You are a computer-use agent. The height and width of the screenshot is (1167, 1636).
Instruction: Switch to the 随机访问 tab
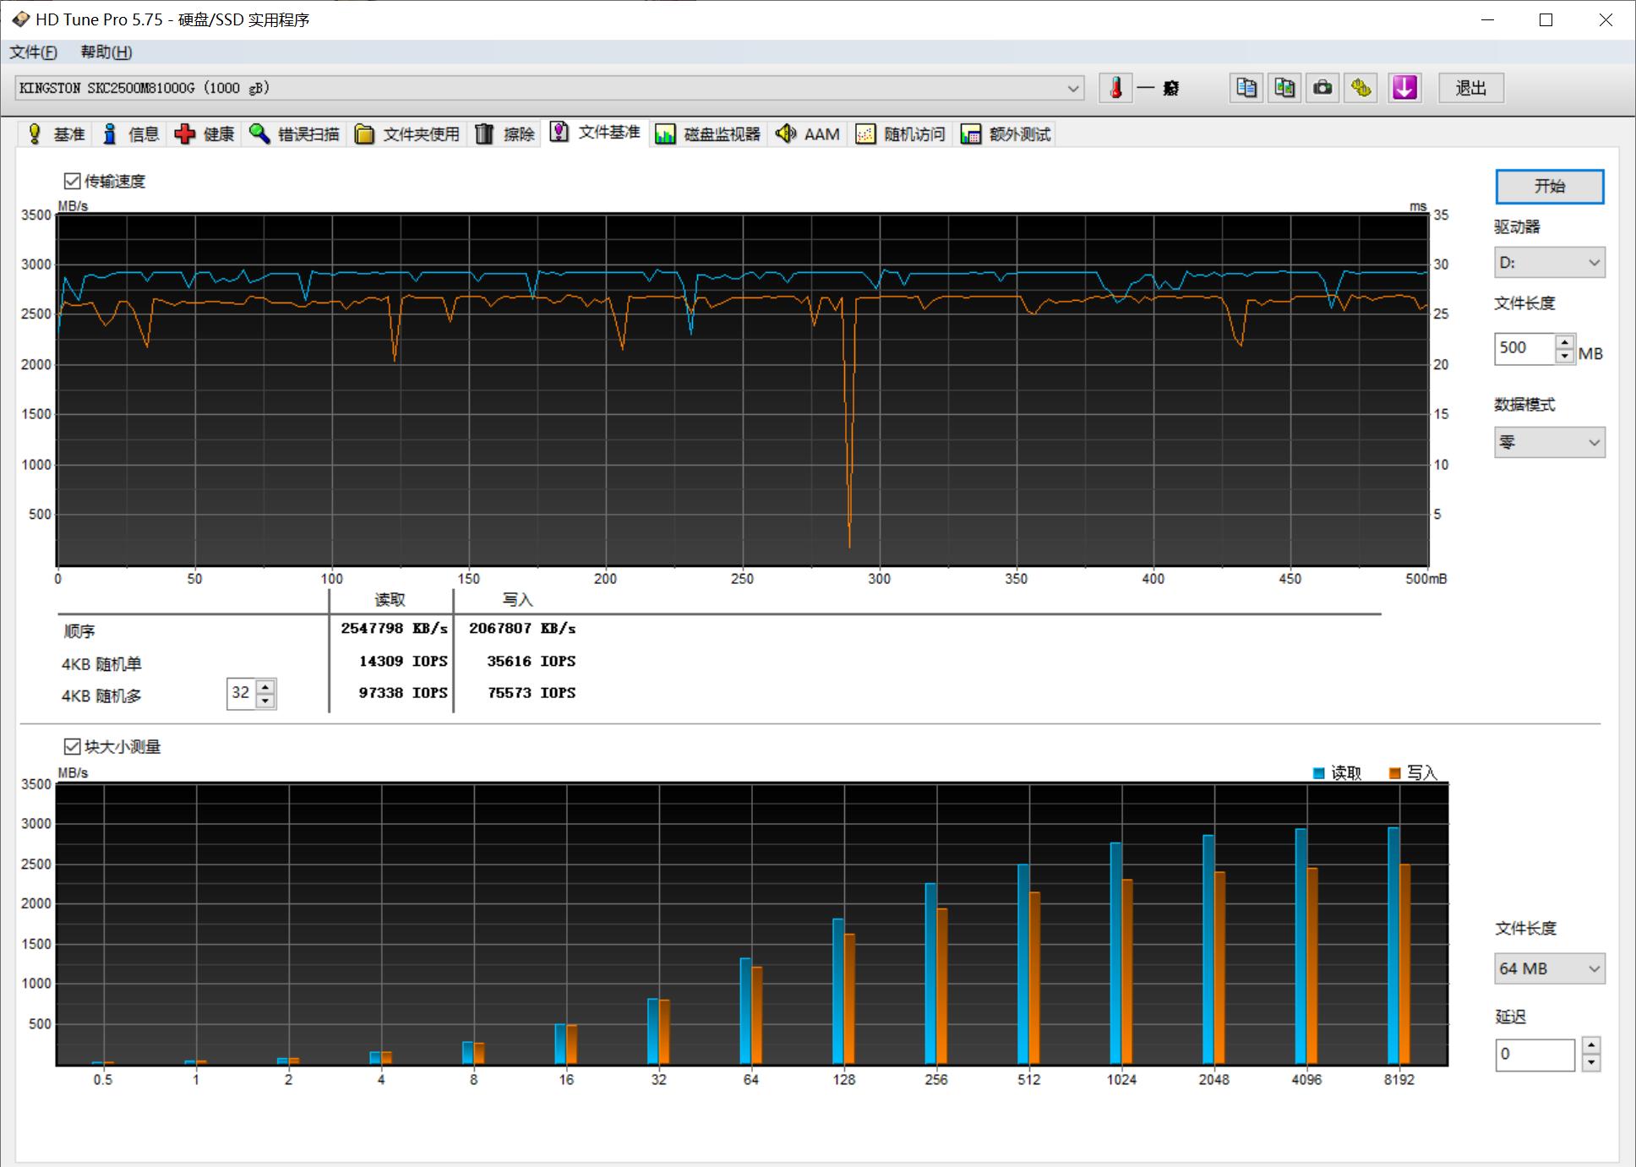[901, 134]
